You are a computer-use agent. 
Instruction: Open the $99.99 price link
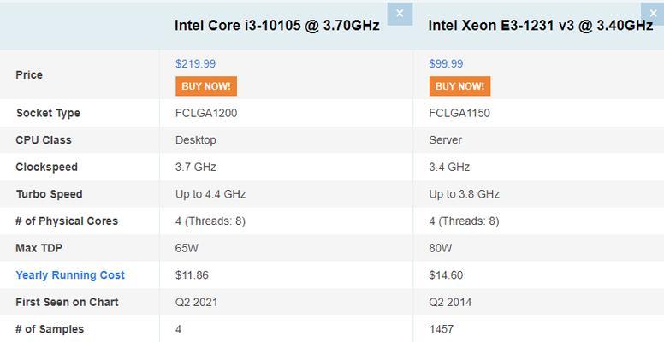(x=446, y=64)
